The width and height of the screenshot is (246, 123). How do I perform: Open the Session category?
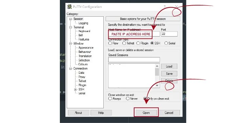[78, 19]
